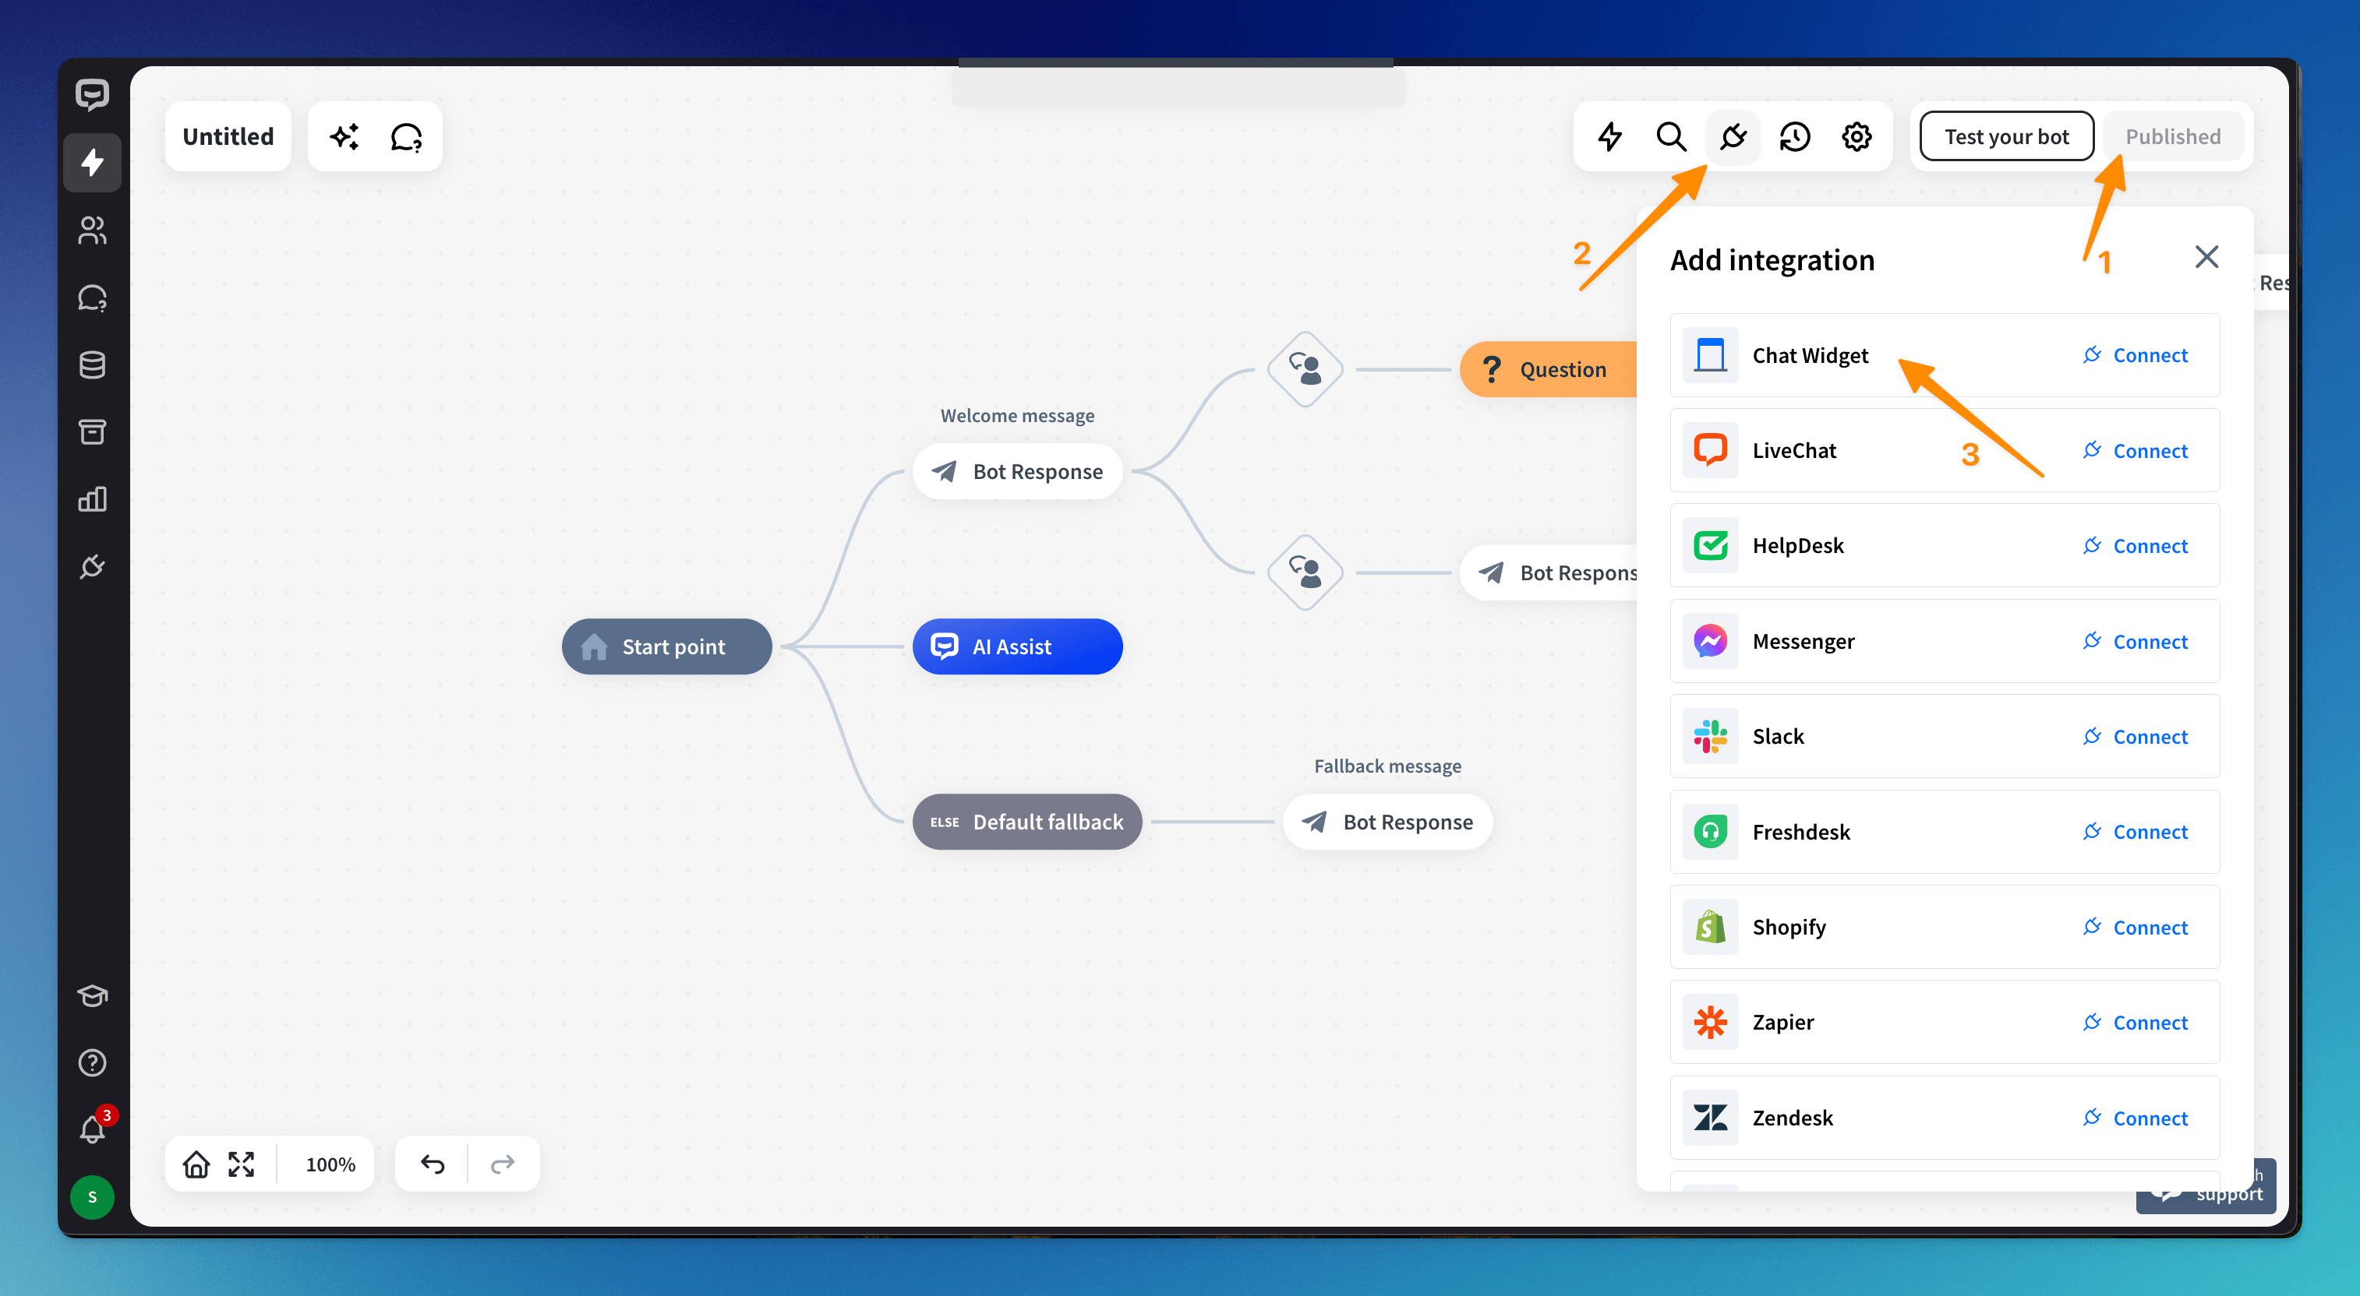Open bot settings gear icon
The image size is (2360, 1296).
(1856, 136)
